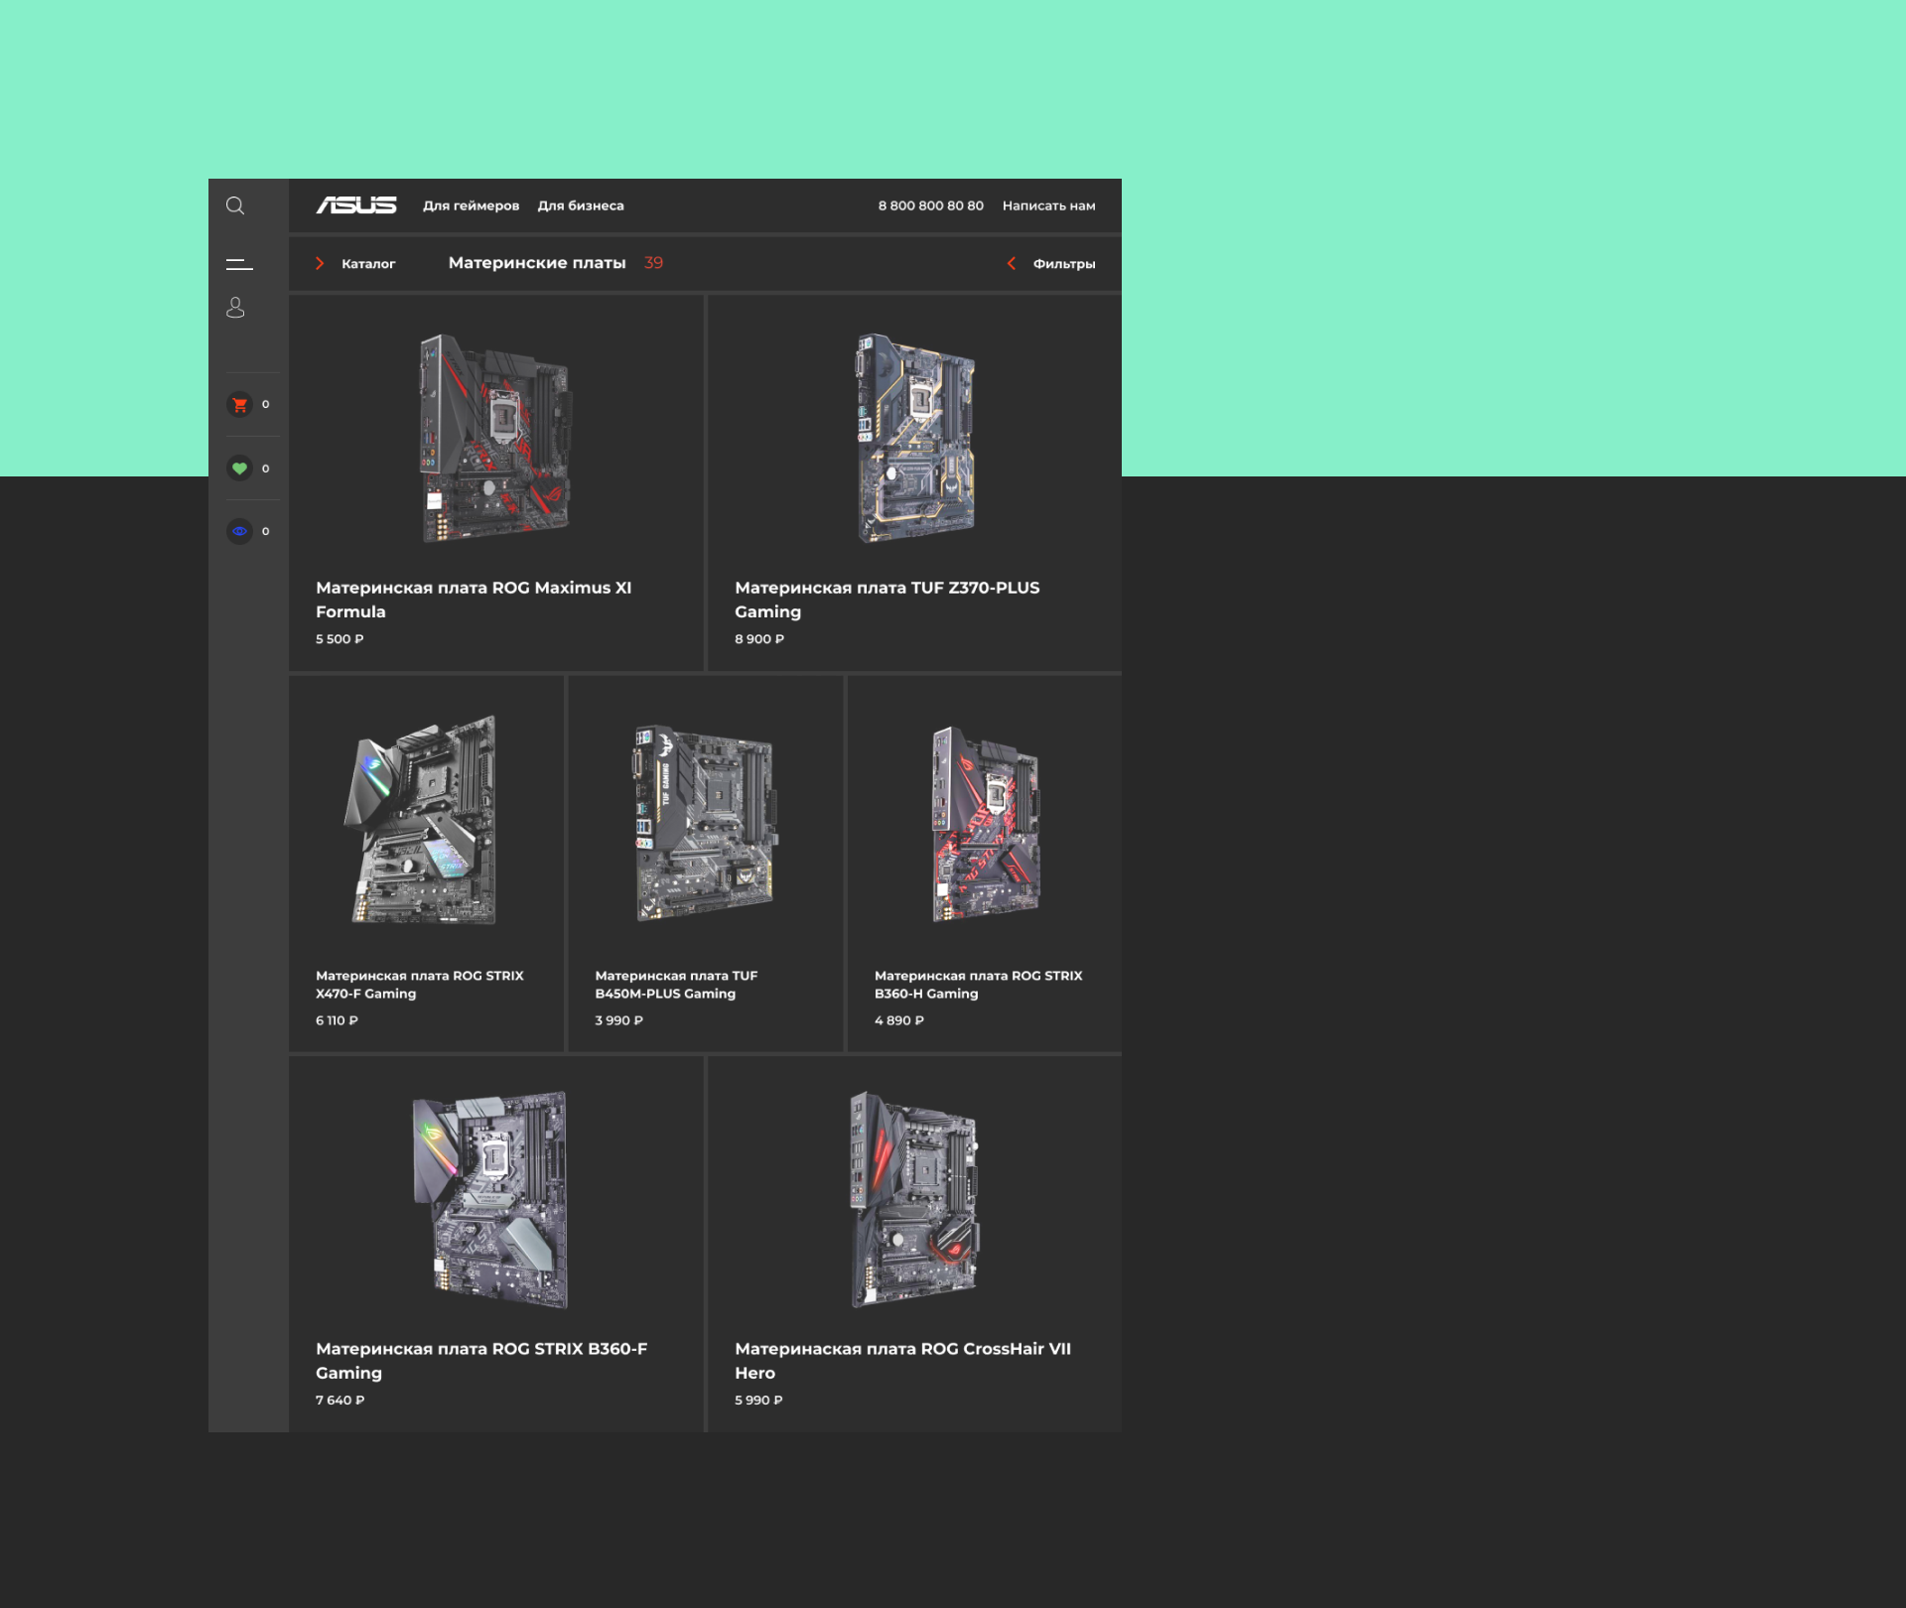1906x1608 pixels.
Task: Open TUF Z370-PLUS Gaming motherboard image
Action: [915, 438]
